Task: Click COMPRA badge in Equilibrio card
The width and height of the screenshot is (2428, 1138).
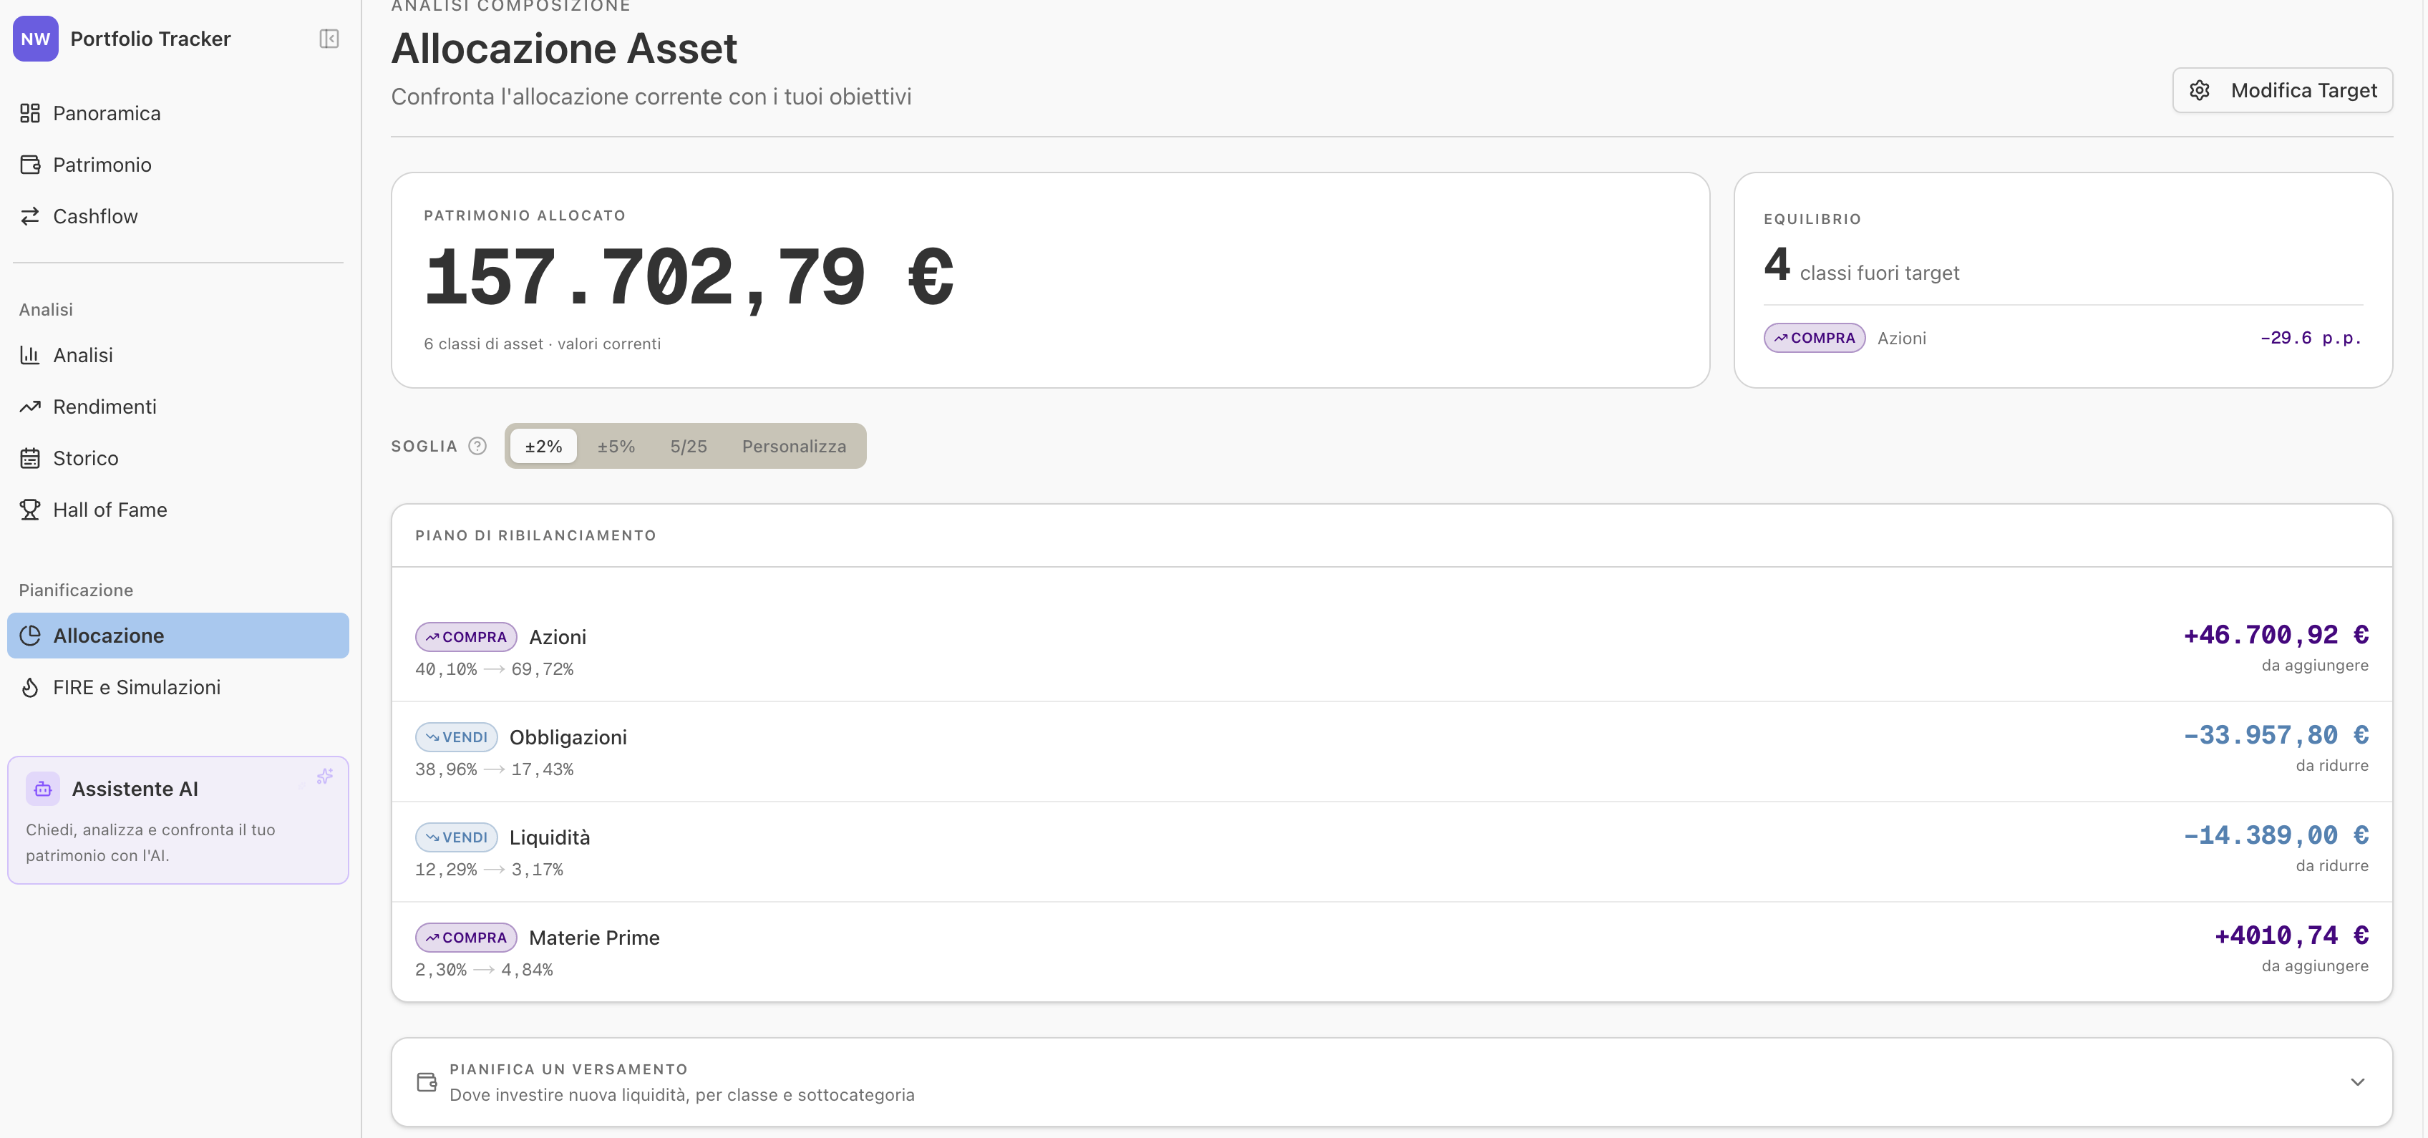Action: pos(1815,339)
